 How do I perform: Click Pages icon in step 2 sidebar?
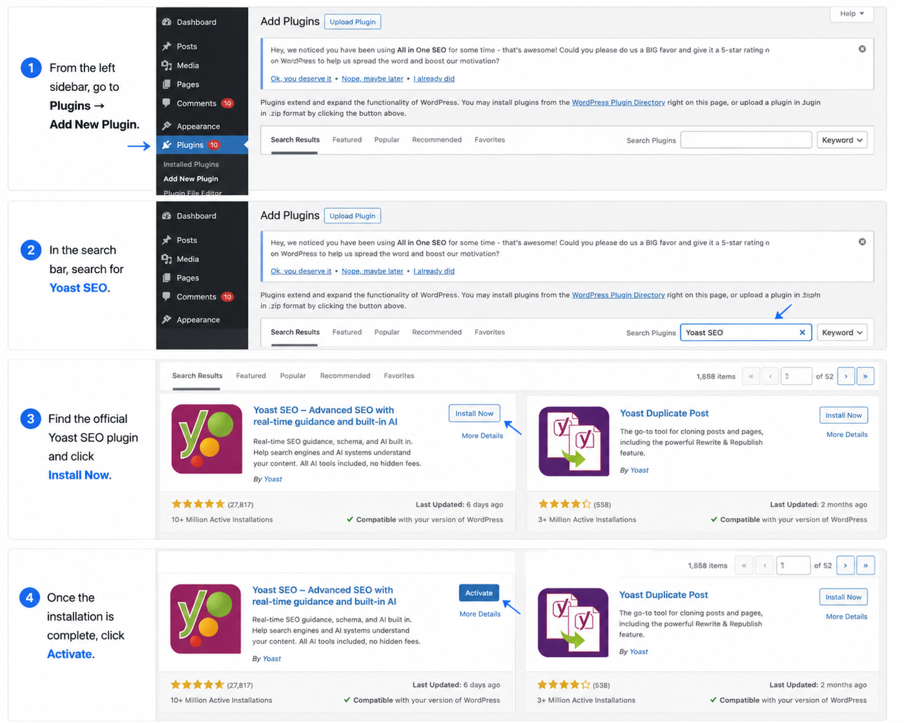[x=167, y=278]
